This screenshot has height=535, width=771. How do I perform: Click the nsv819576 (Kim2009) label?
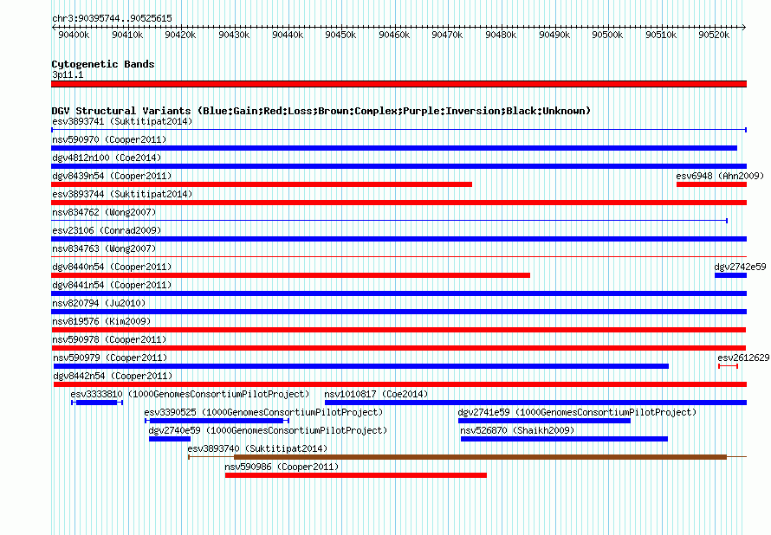[101, 321]
